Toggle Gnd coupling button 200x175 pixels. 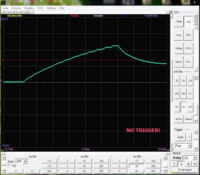coord(188,35)
